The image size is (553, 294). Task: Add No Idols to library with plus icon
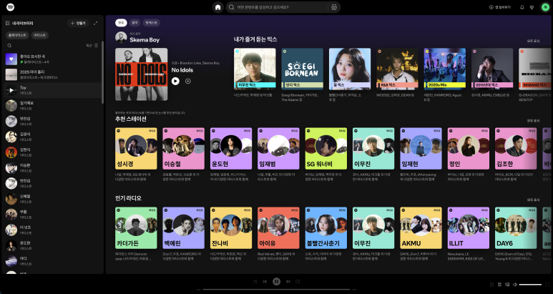(x=188, y=81)
